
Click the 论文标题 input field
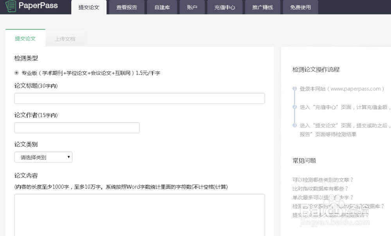[x=140, y=98]
